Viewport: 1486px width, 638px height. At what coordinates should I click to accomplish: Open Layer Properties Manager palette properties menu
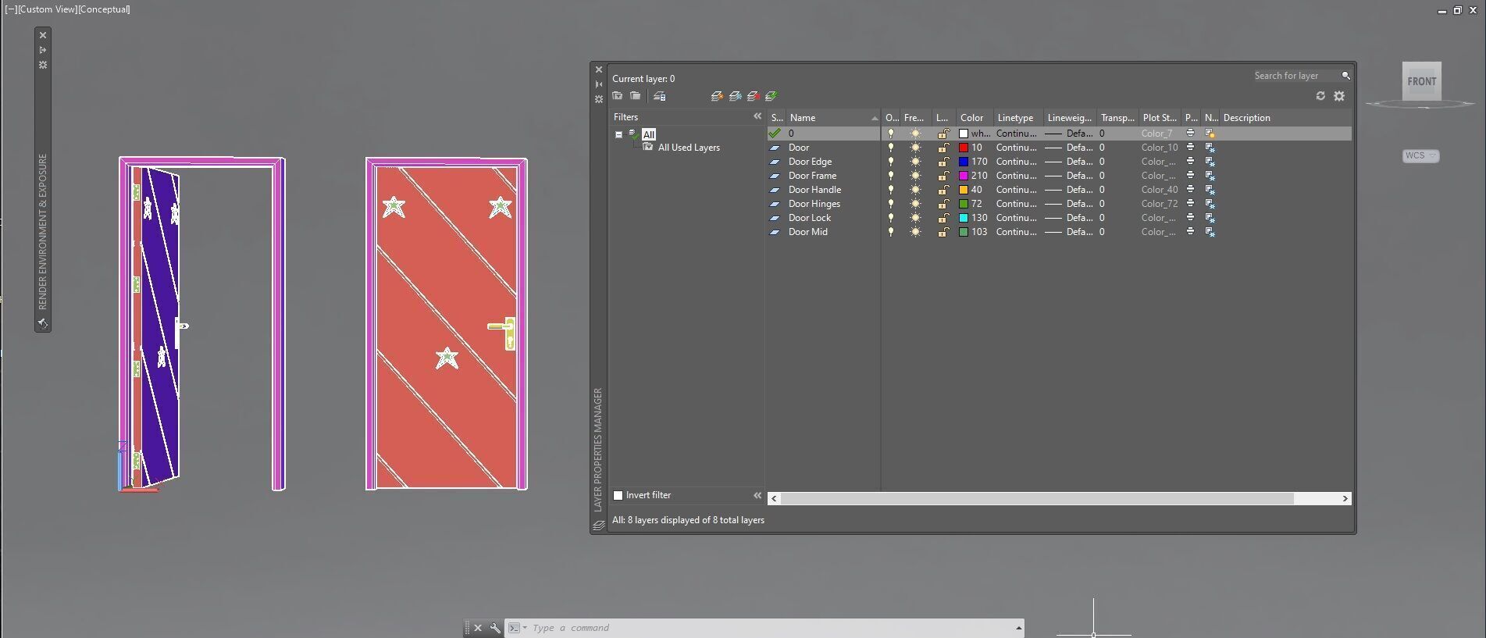pyautogui.click(x=599, y=99)
